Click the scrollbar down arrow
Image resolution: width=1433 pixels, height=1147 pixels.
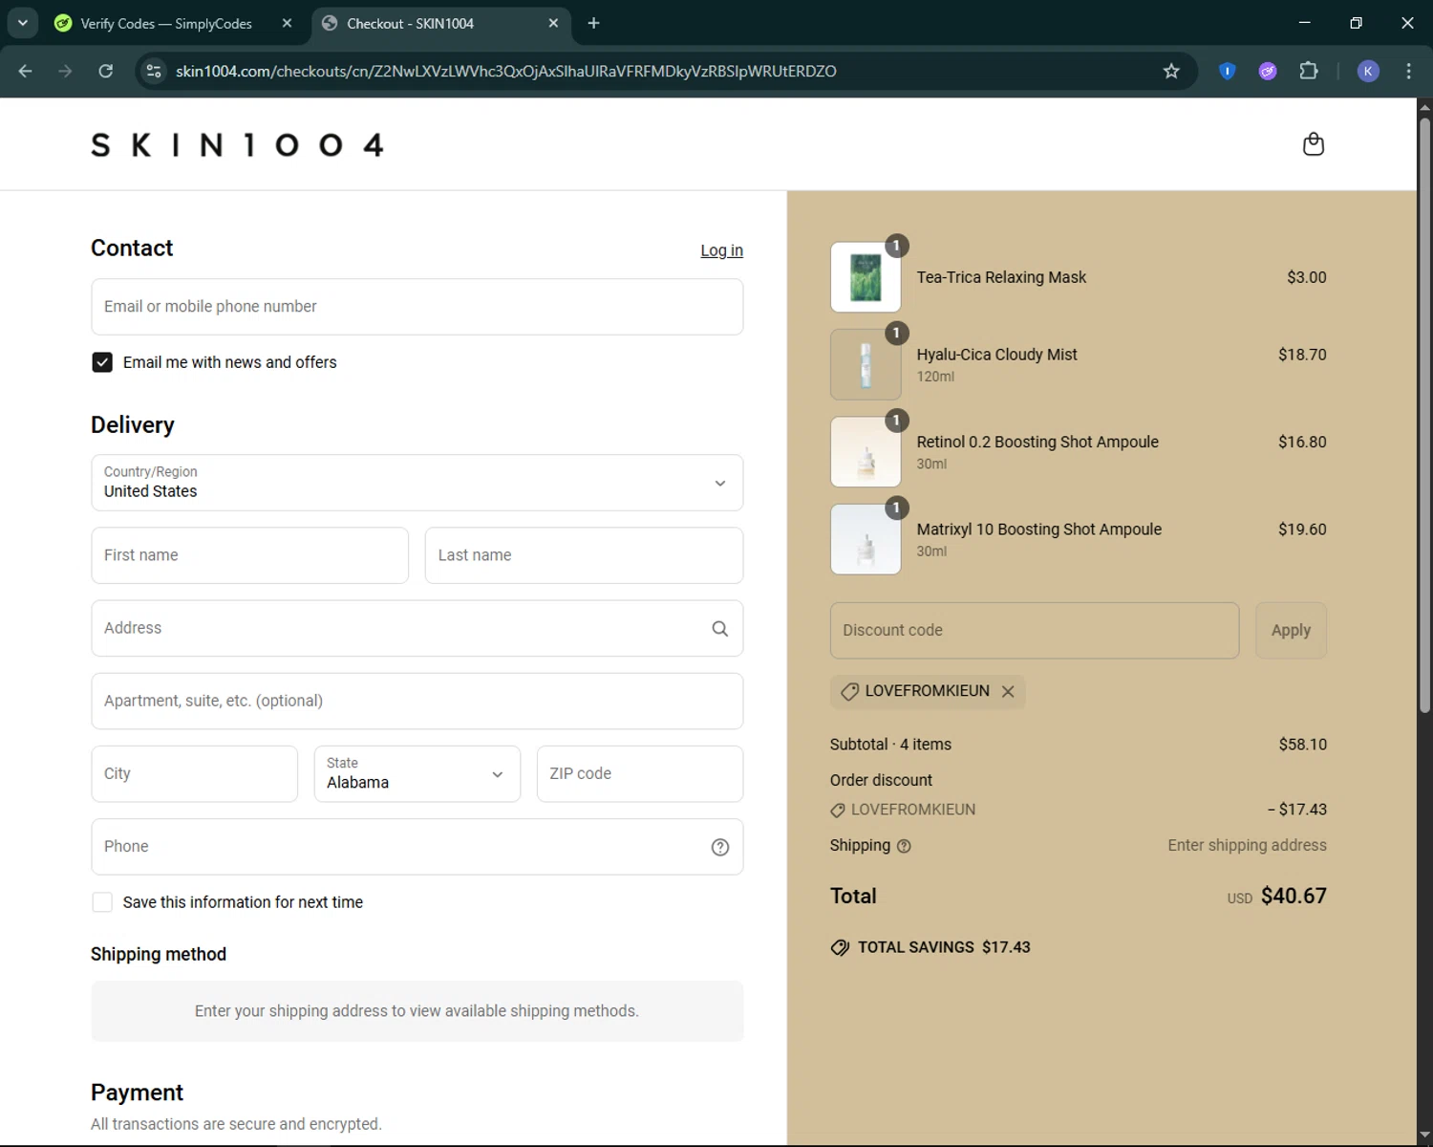[x=1424, y=1136]
